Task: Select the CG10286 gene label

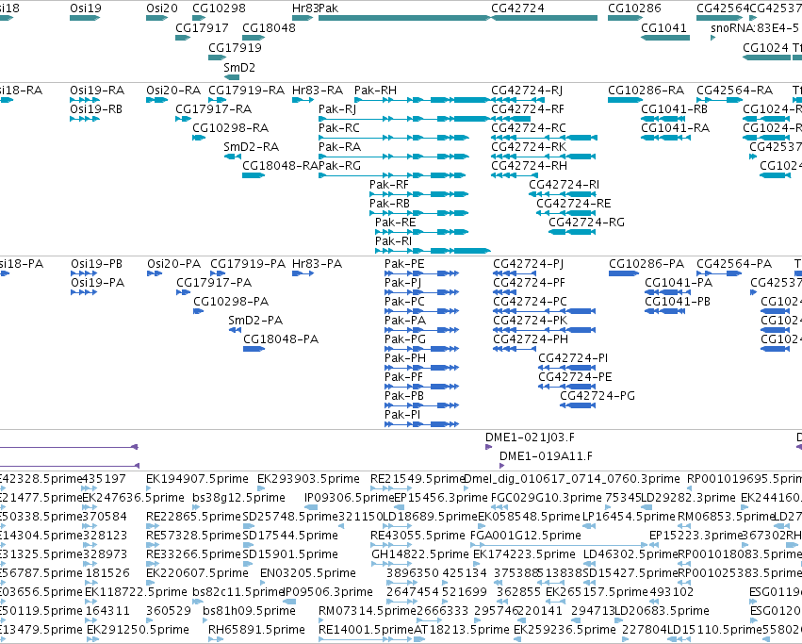Action: point(634,8)
